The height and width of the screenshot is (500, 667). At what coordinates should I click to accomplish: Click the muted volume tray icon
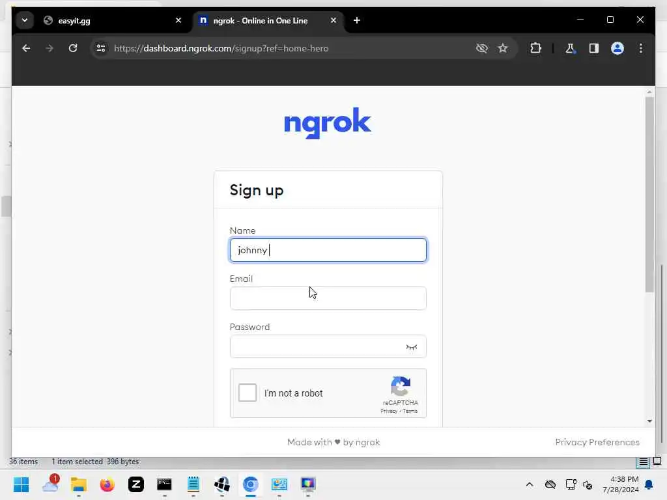(588, 484)
